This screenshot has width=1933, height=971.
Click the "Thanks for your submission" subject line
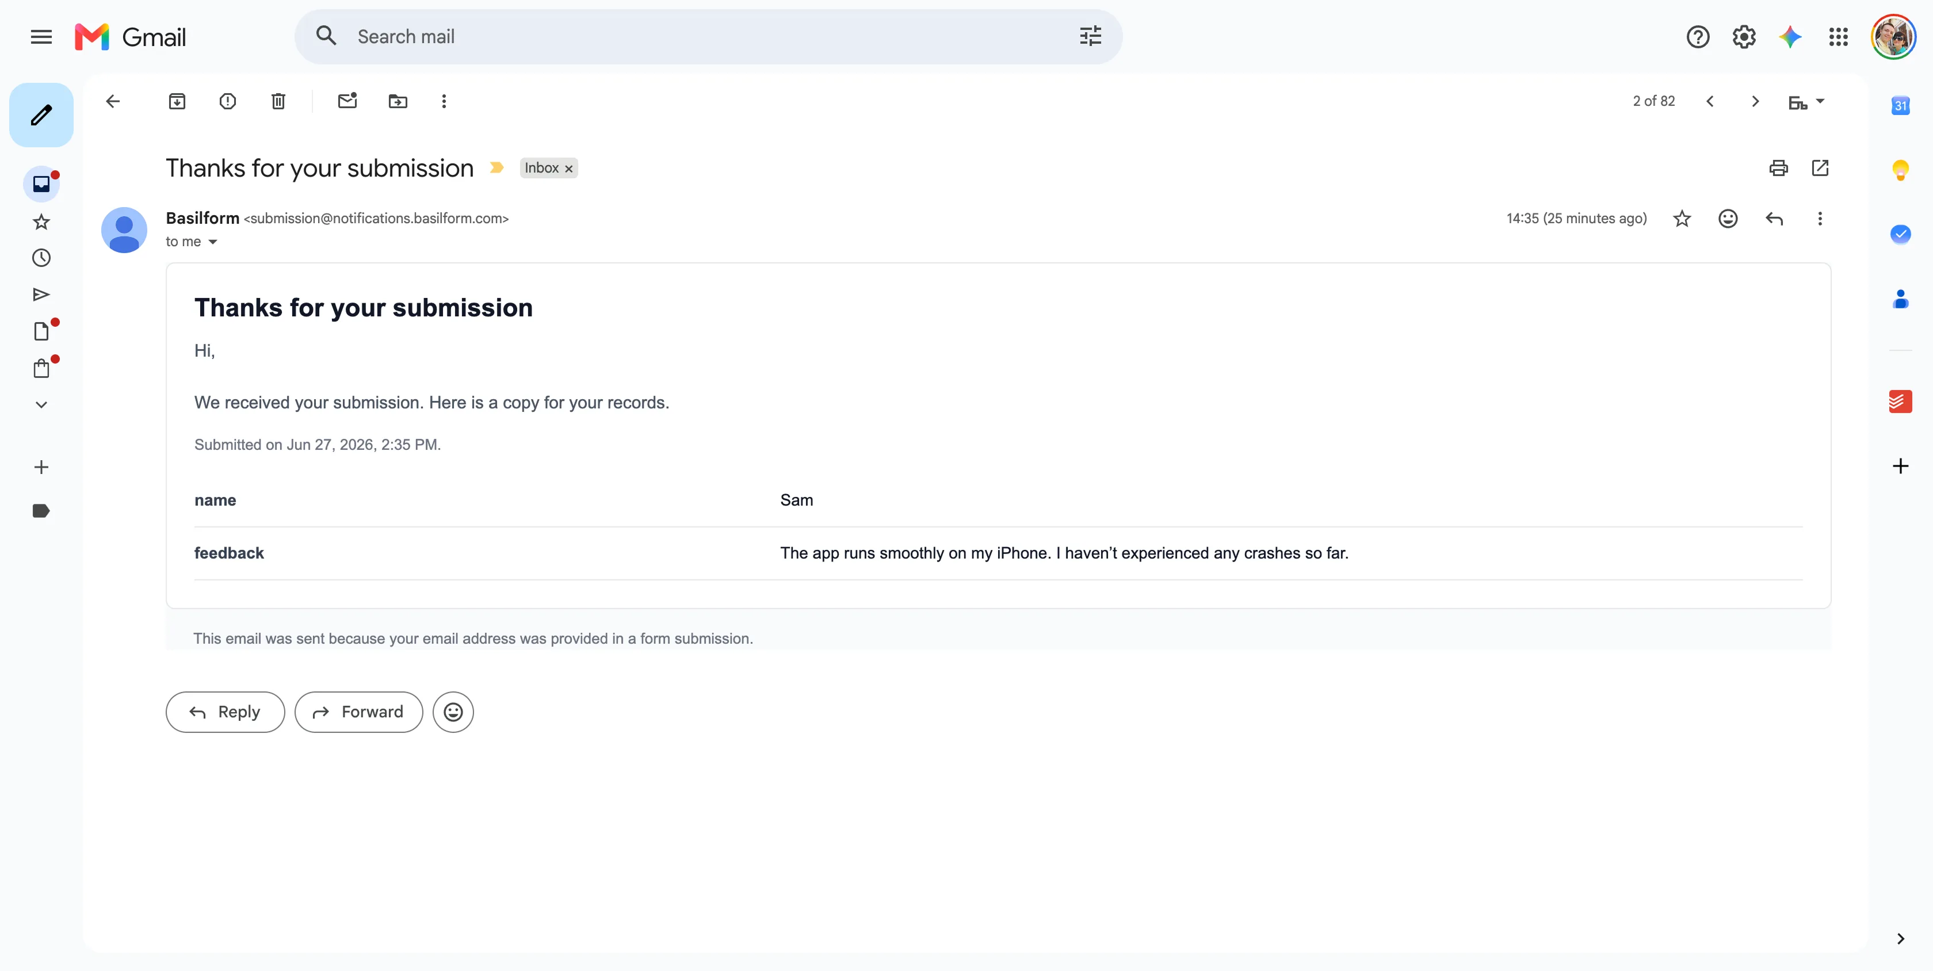320,168
